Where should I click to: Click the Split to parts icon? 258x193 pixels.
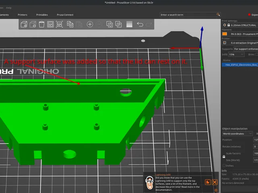119,24
